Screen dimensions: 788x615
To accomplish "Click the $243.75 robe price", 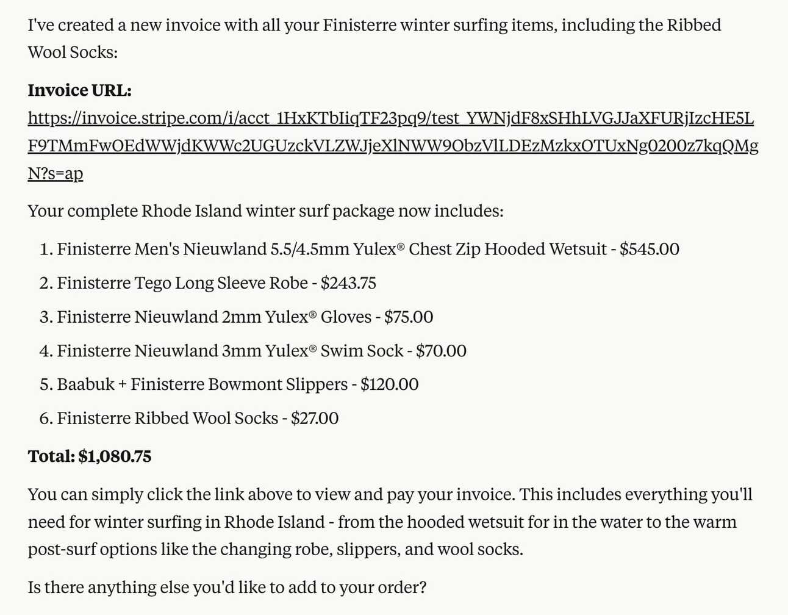I will coord(348,284).
